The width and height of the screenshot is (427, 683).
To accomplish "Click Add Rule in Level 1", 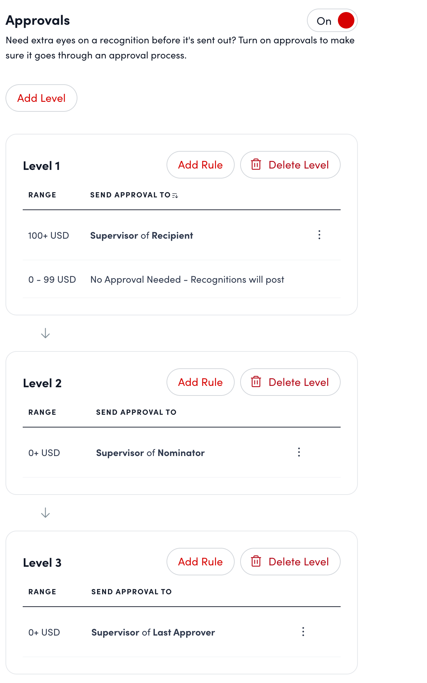I will pyautogui.click(x=200, y=165).
